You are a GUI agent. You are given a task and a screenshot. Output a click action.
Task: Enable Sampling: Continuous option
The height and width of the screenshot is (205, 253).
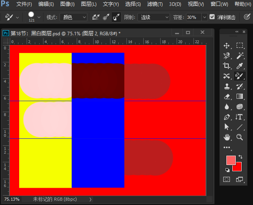point(96,17)
